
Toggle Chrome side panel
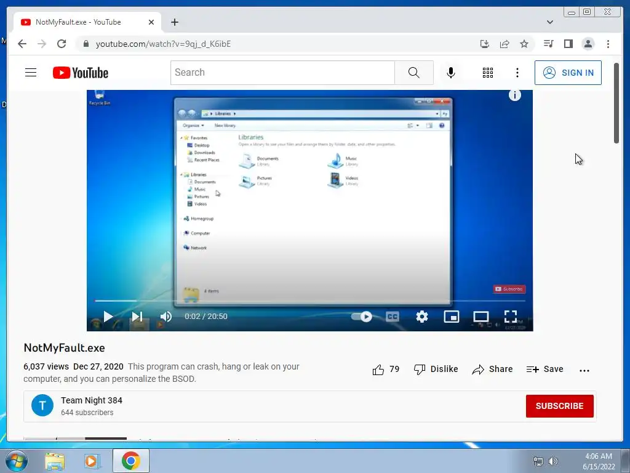pos(568,44)
